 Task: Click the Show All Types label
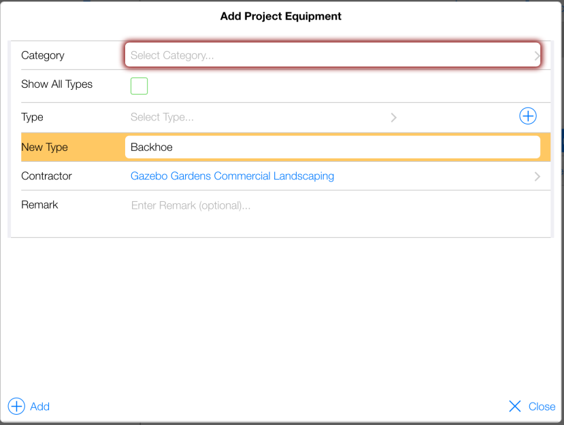[56, 84]
